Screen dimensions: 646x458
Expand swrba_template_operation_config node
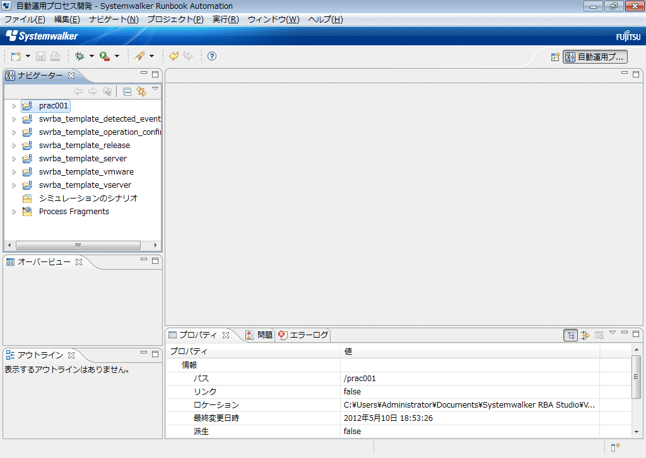[x=14, y=132]
